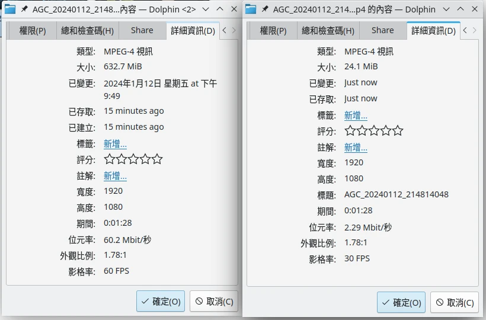Add a tag (標籤 新增...) in left window
486x320 pixels.
[115, 144]
